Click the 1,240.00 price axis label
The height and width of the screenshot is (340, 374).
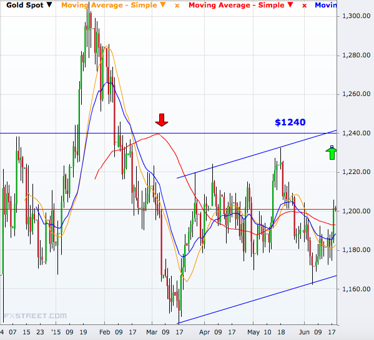point(356,133)
